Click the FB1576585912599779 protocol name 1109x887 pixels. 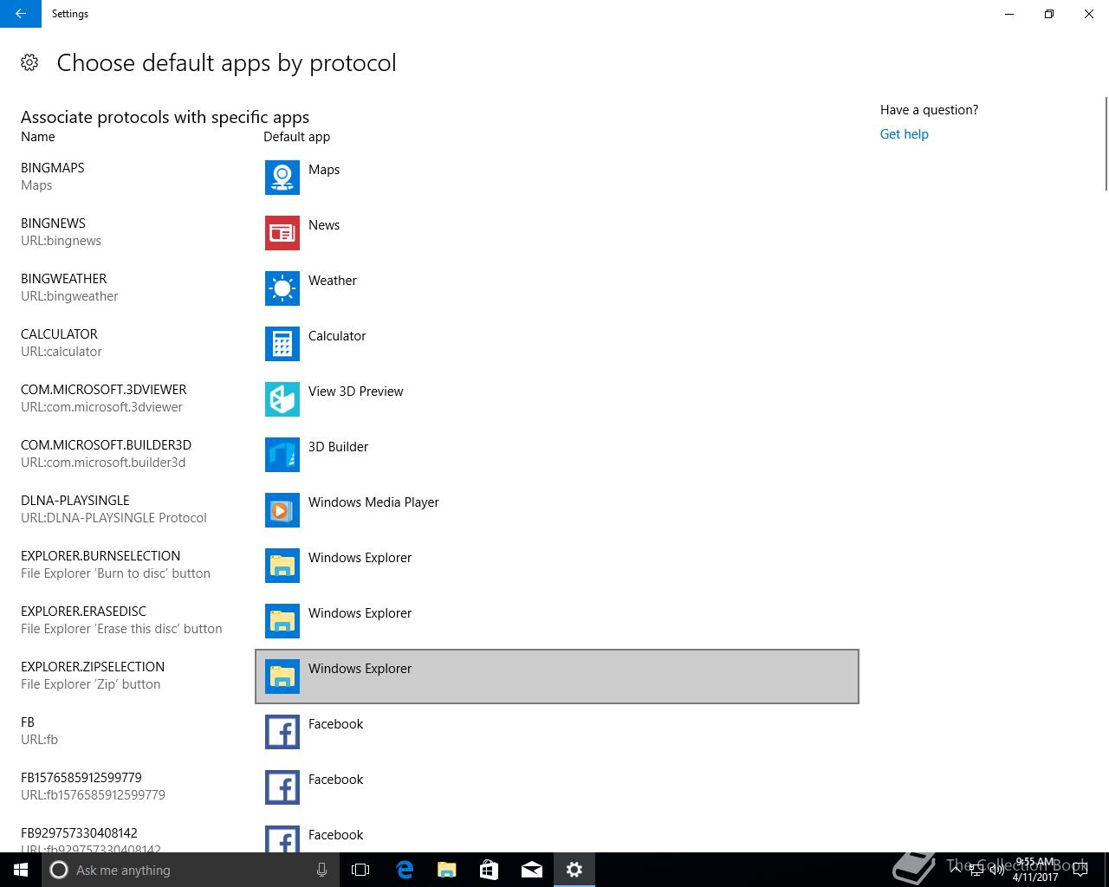click(81, 778)
